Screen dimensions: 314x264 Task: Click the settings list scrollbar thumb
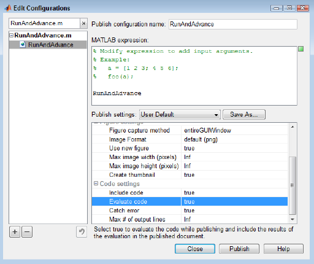tap(293, 185)
